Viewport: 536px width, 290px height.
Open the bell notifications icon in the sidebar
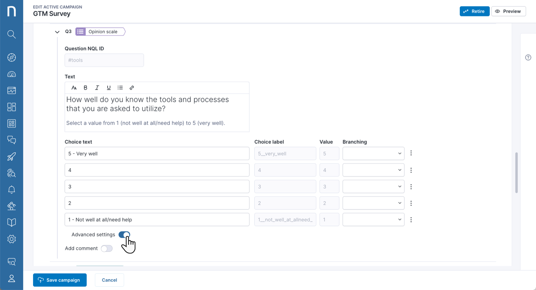pos(11,189)
